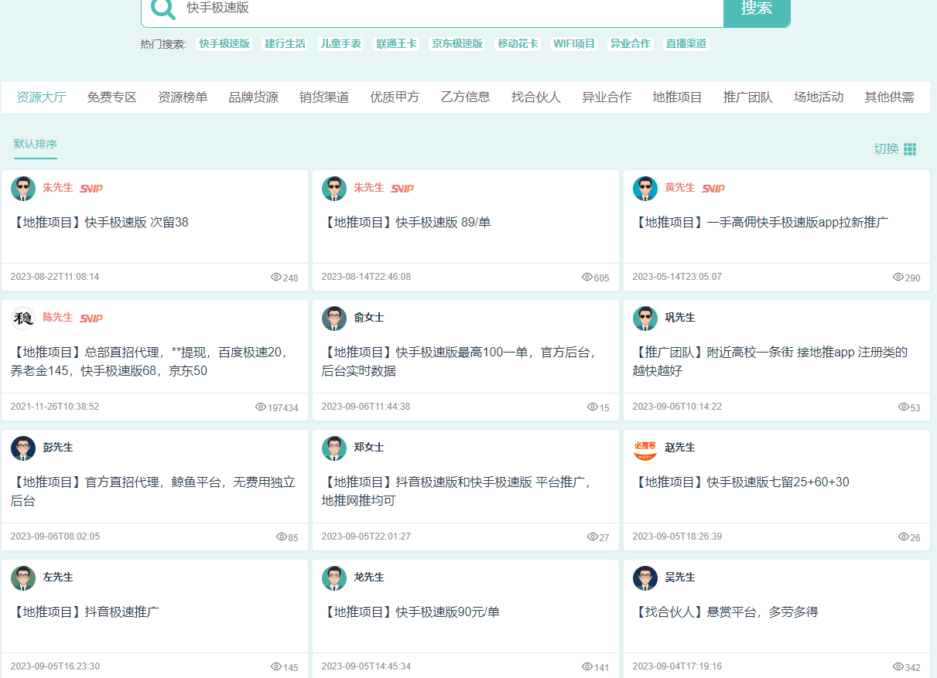Open listing 一手高佣快手极速版app拉新推广
Viewport: 937px width, 678px height.
(761, 223)
